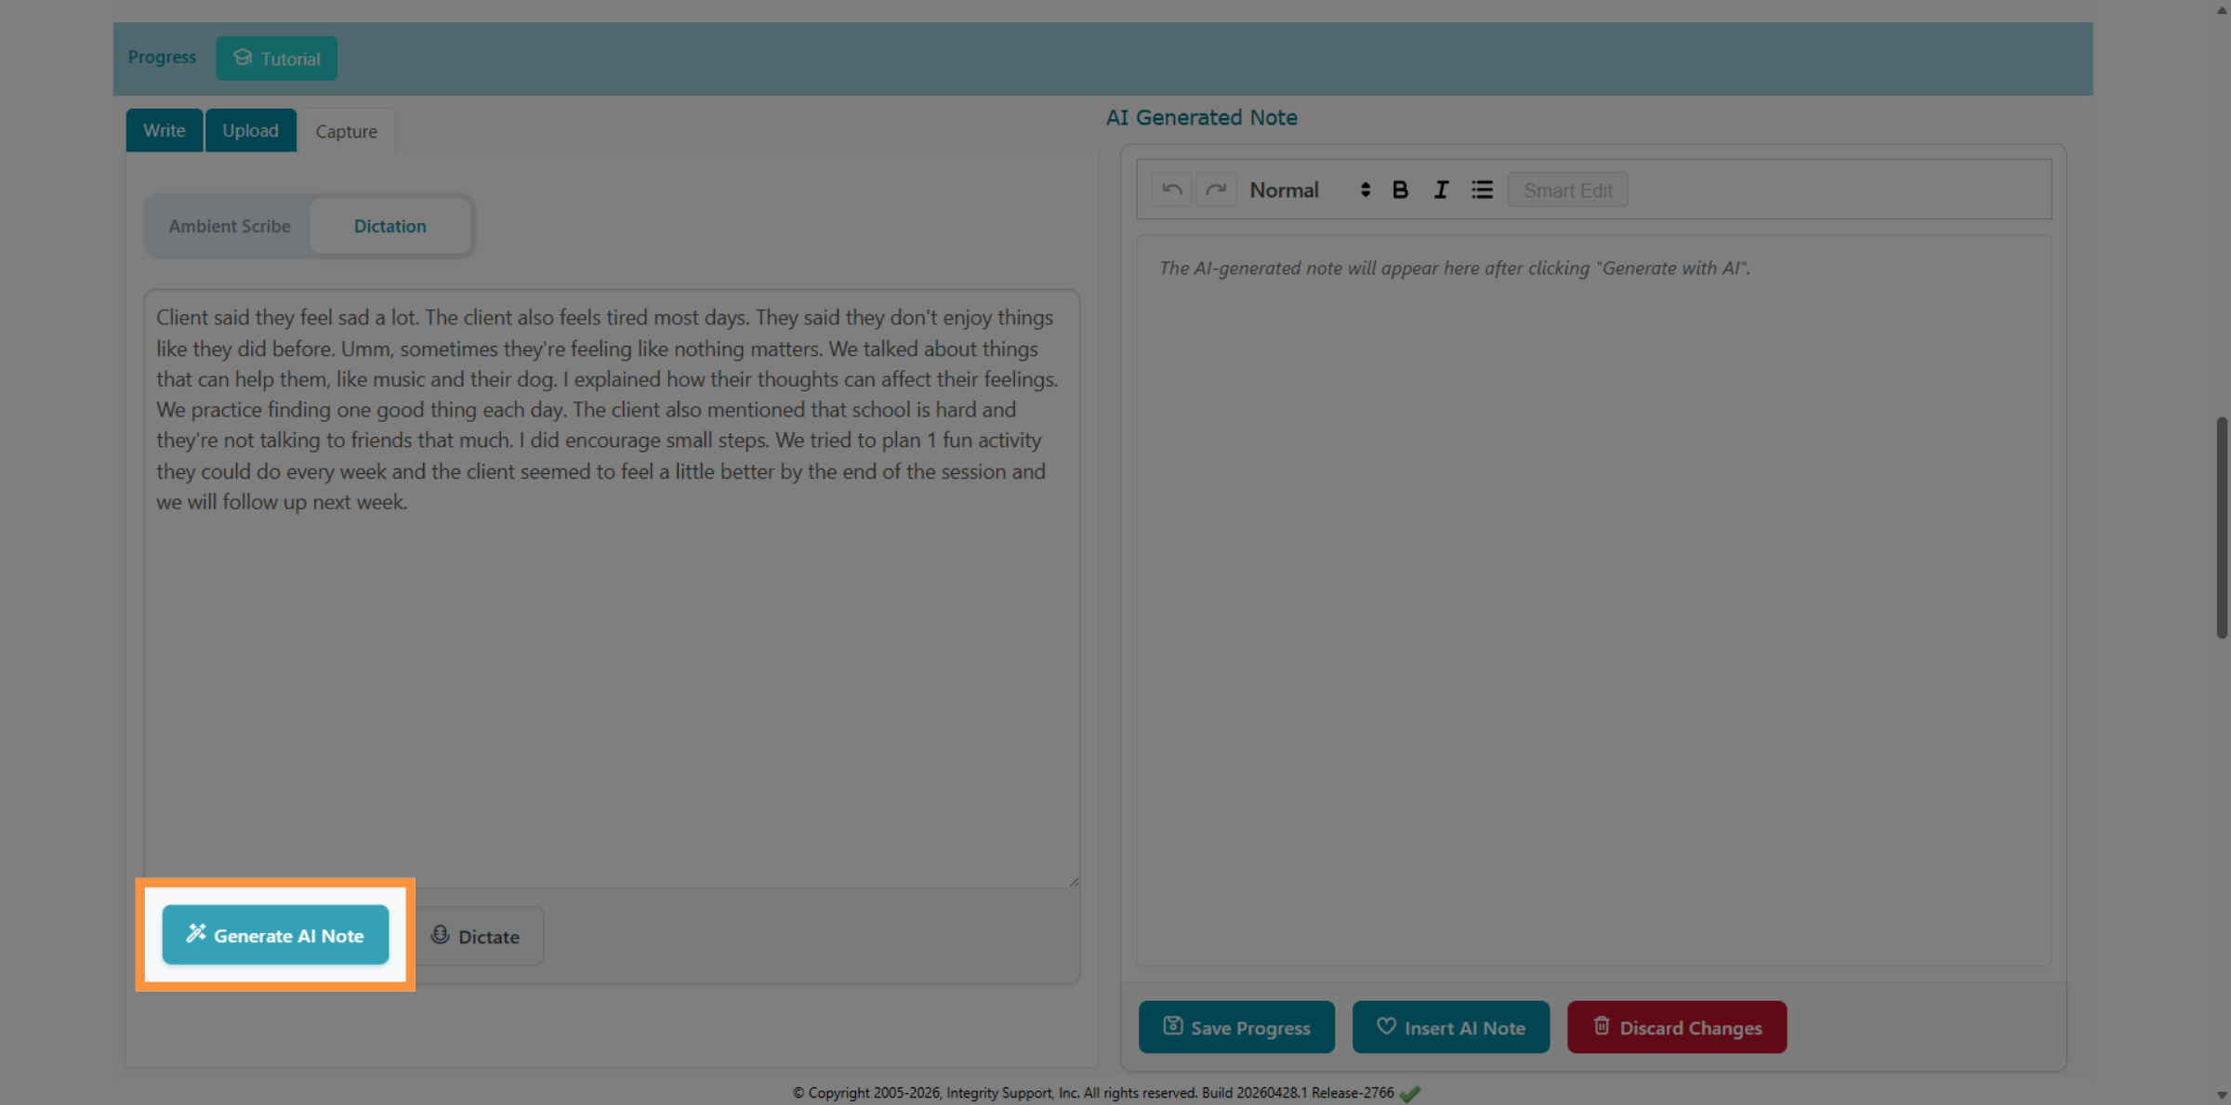Click Insert AI Note
This screenshot has height=1105, width=2231.
[x=1451, y=1027]
